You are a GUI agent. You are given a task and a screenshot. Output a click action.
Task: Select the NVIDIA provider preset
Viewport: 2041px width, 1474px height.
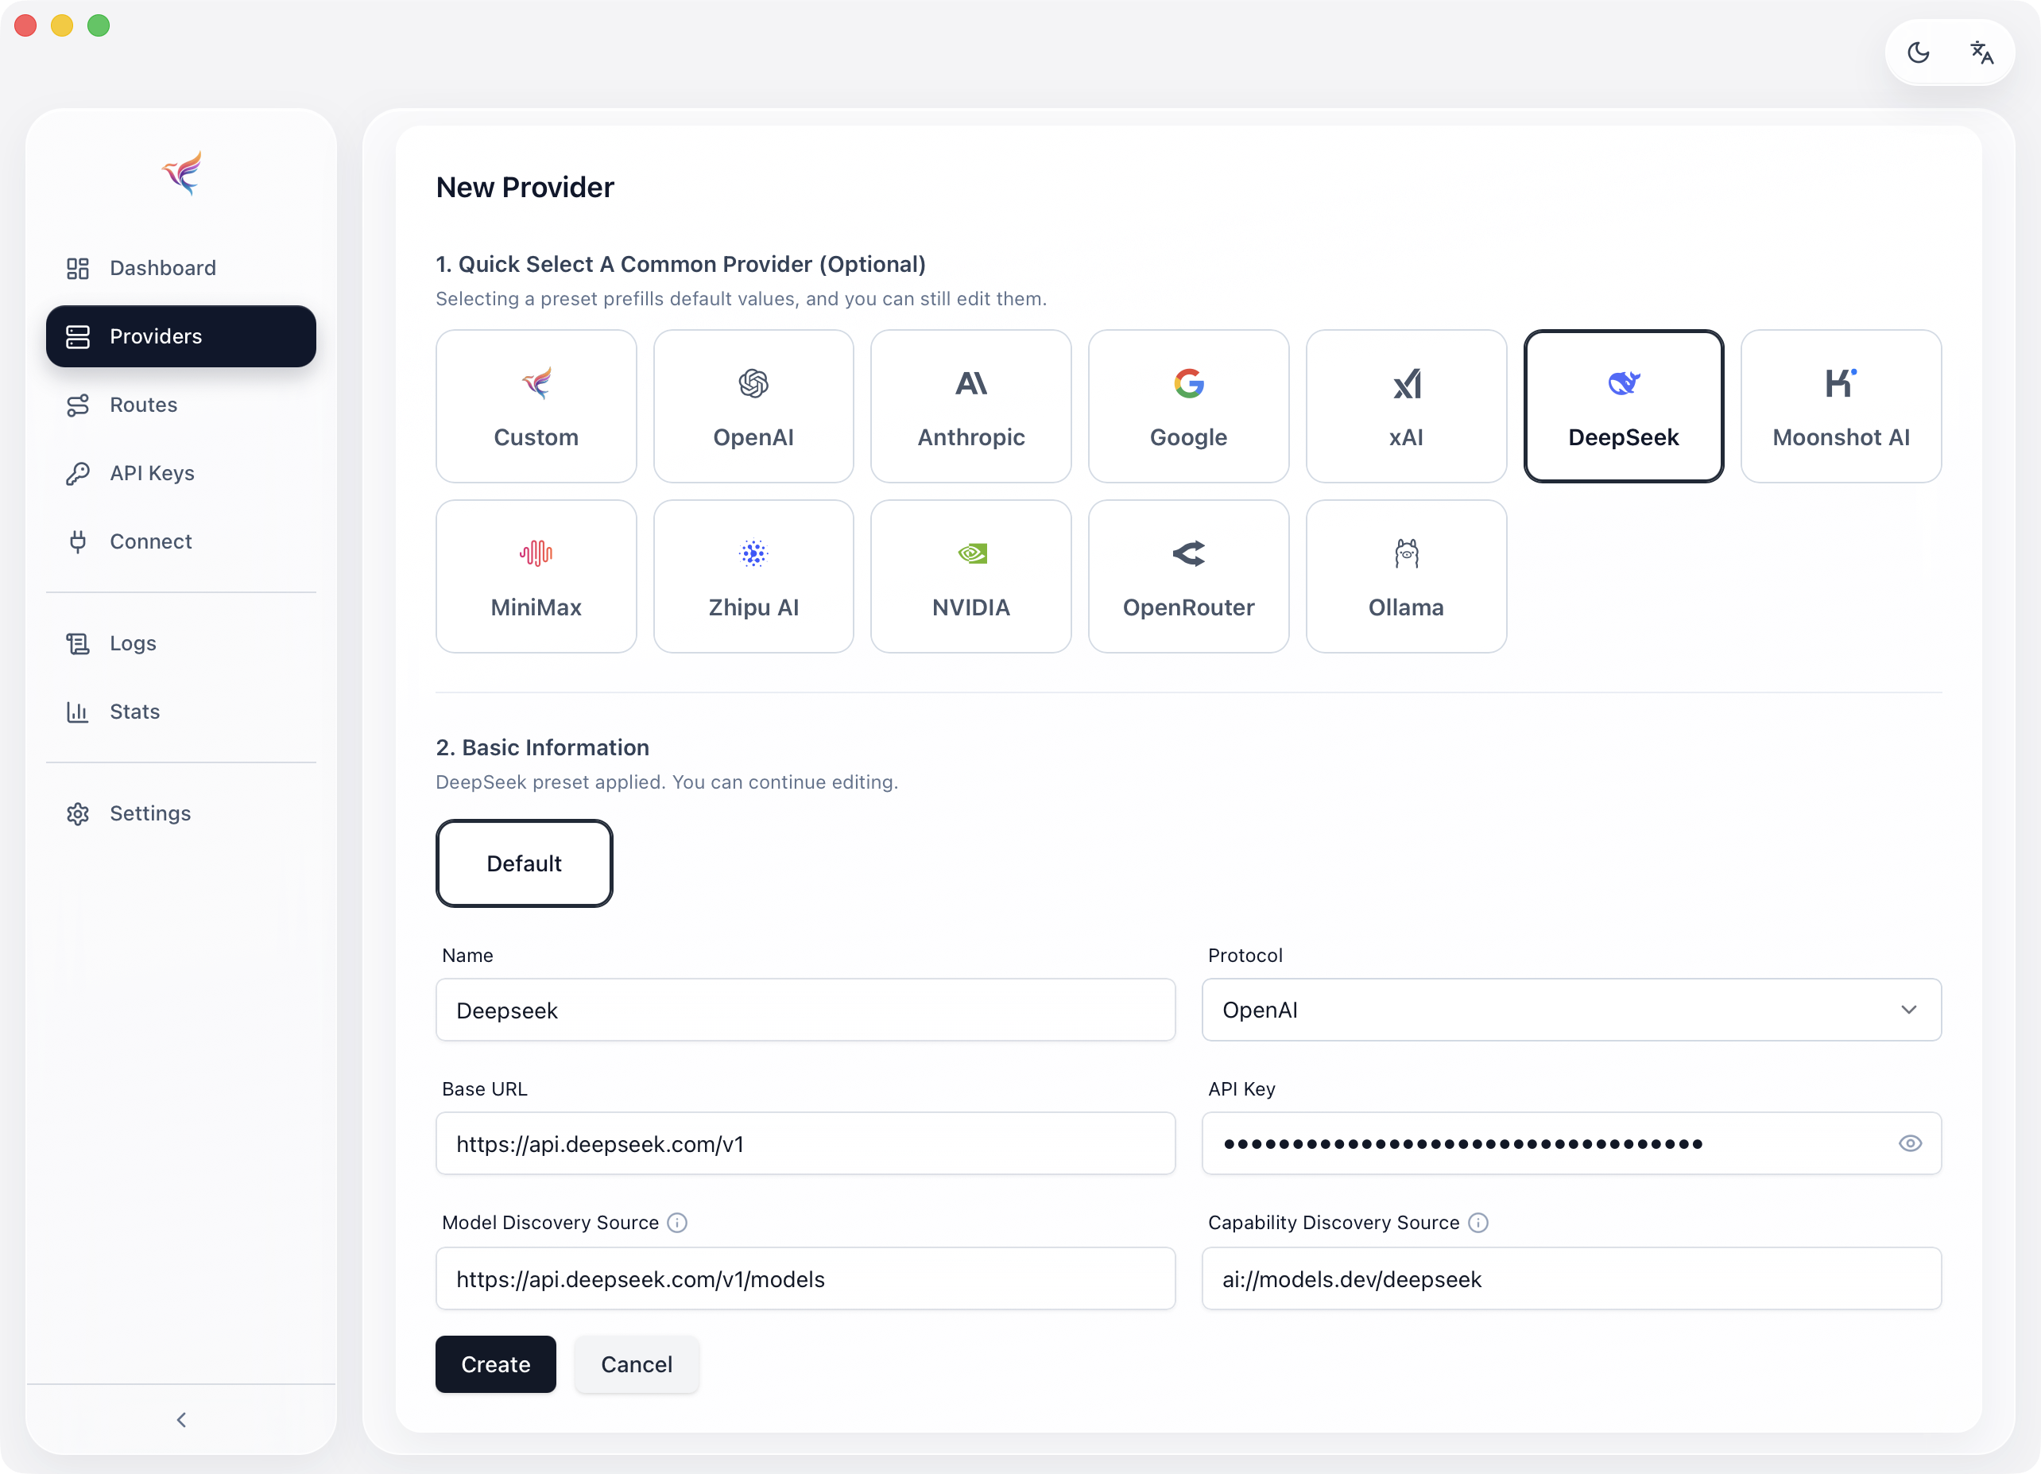click(971, 576)
